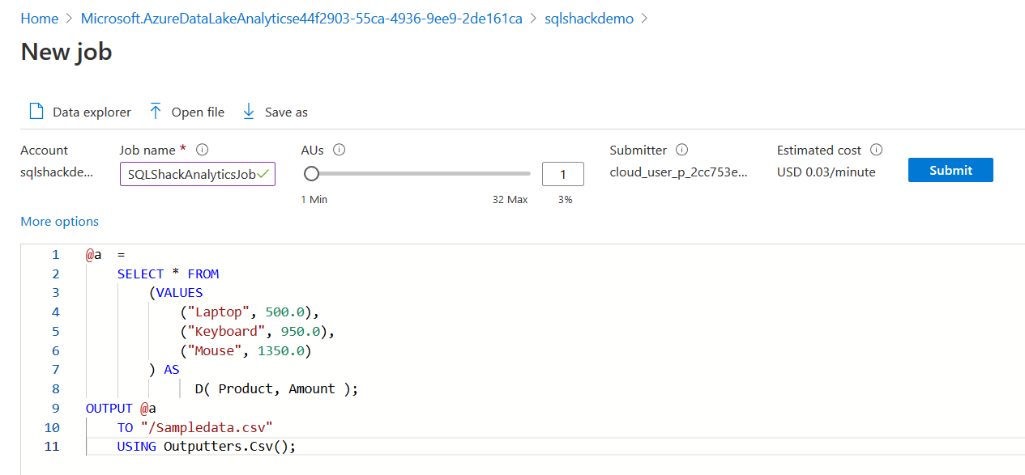Click the AUs slider handle

coord(311,173)
